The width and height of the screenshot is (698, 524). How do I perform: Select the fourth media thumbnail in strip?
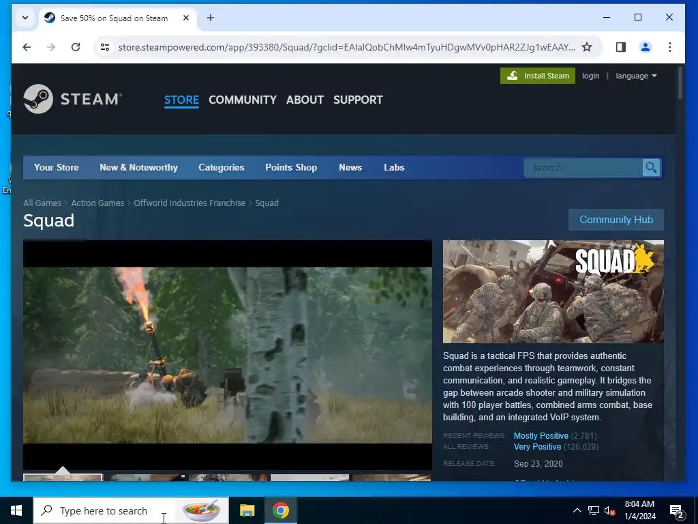tap(310, 478)
